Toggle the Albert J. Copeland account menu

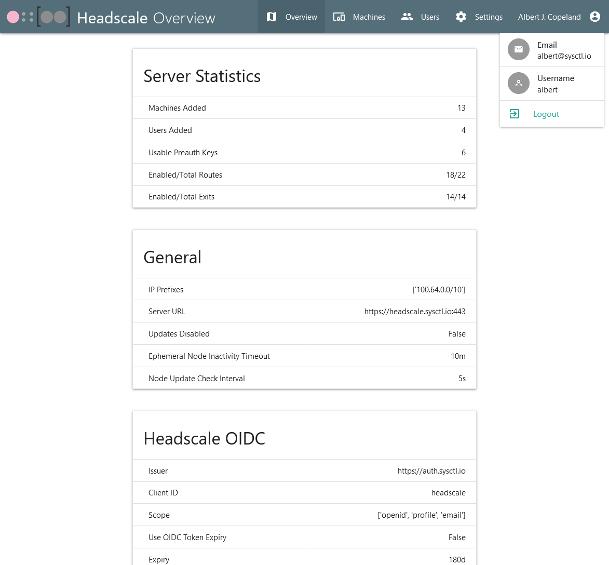549,17
